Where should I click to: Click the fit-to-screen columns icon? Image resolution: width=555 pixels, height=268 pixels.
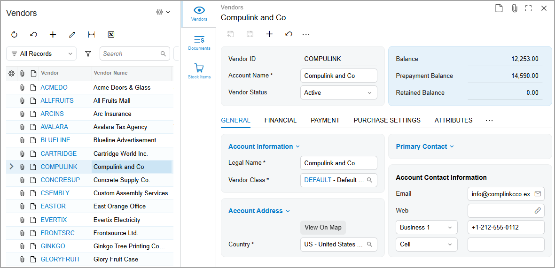(x=91, y=35)
